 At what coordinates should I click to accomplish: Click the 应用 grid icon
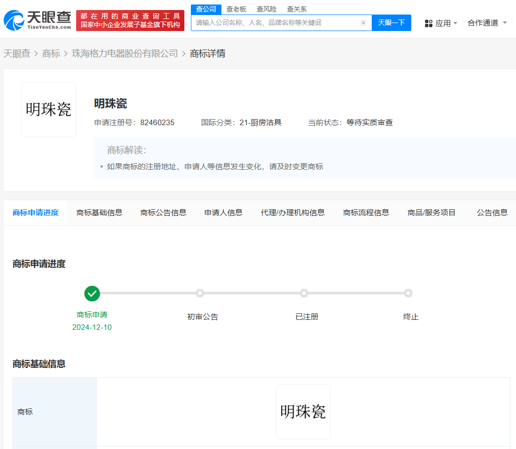[428, 24]
